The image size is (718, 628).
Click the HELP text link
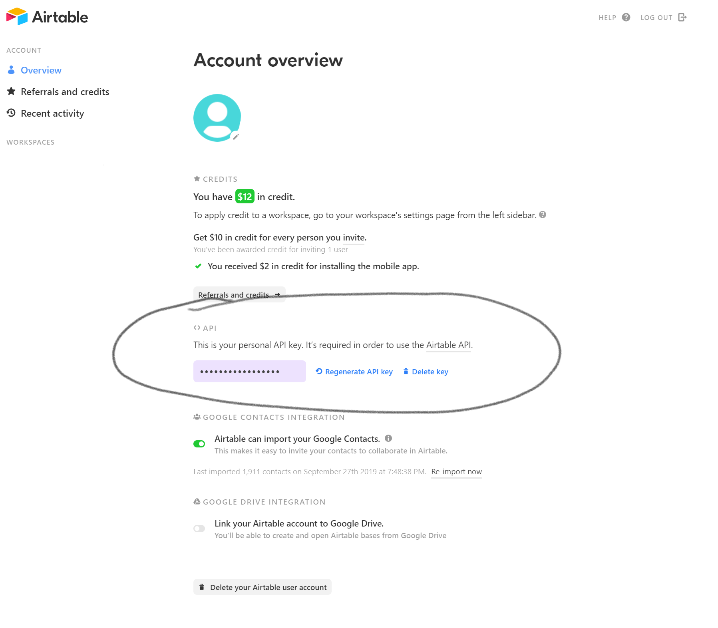(x=607, y=18)
